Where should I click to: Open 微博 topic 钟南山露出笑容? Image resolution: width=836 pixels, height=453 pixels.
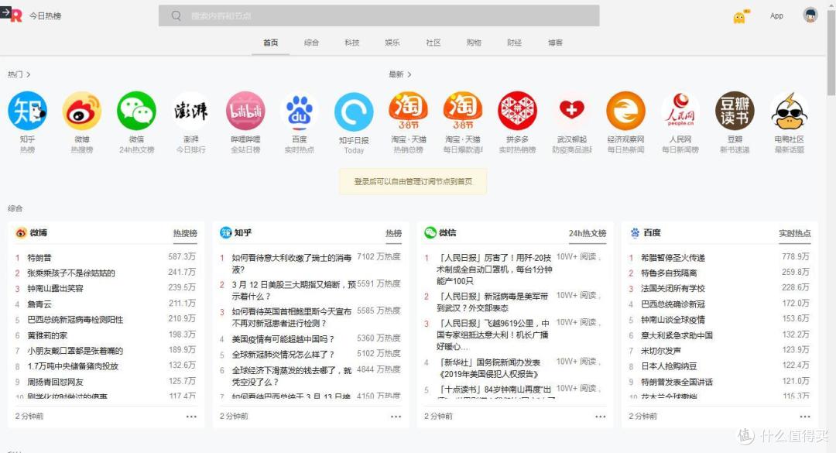click(x=56, y=288)
